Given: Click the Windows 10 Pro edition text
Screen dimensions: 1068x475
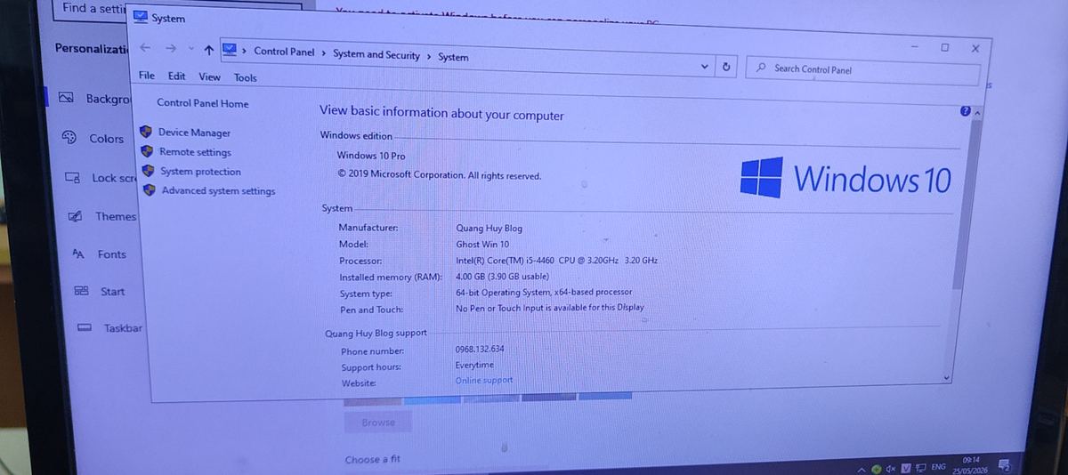Looking at the screenshot, I should [371, 156].
